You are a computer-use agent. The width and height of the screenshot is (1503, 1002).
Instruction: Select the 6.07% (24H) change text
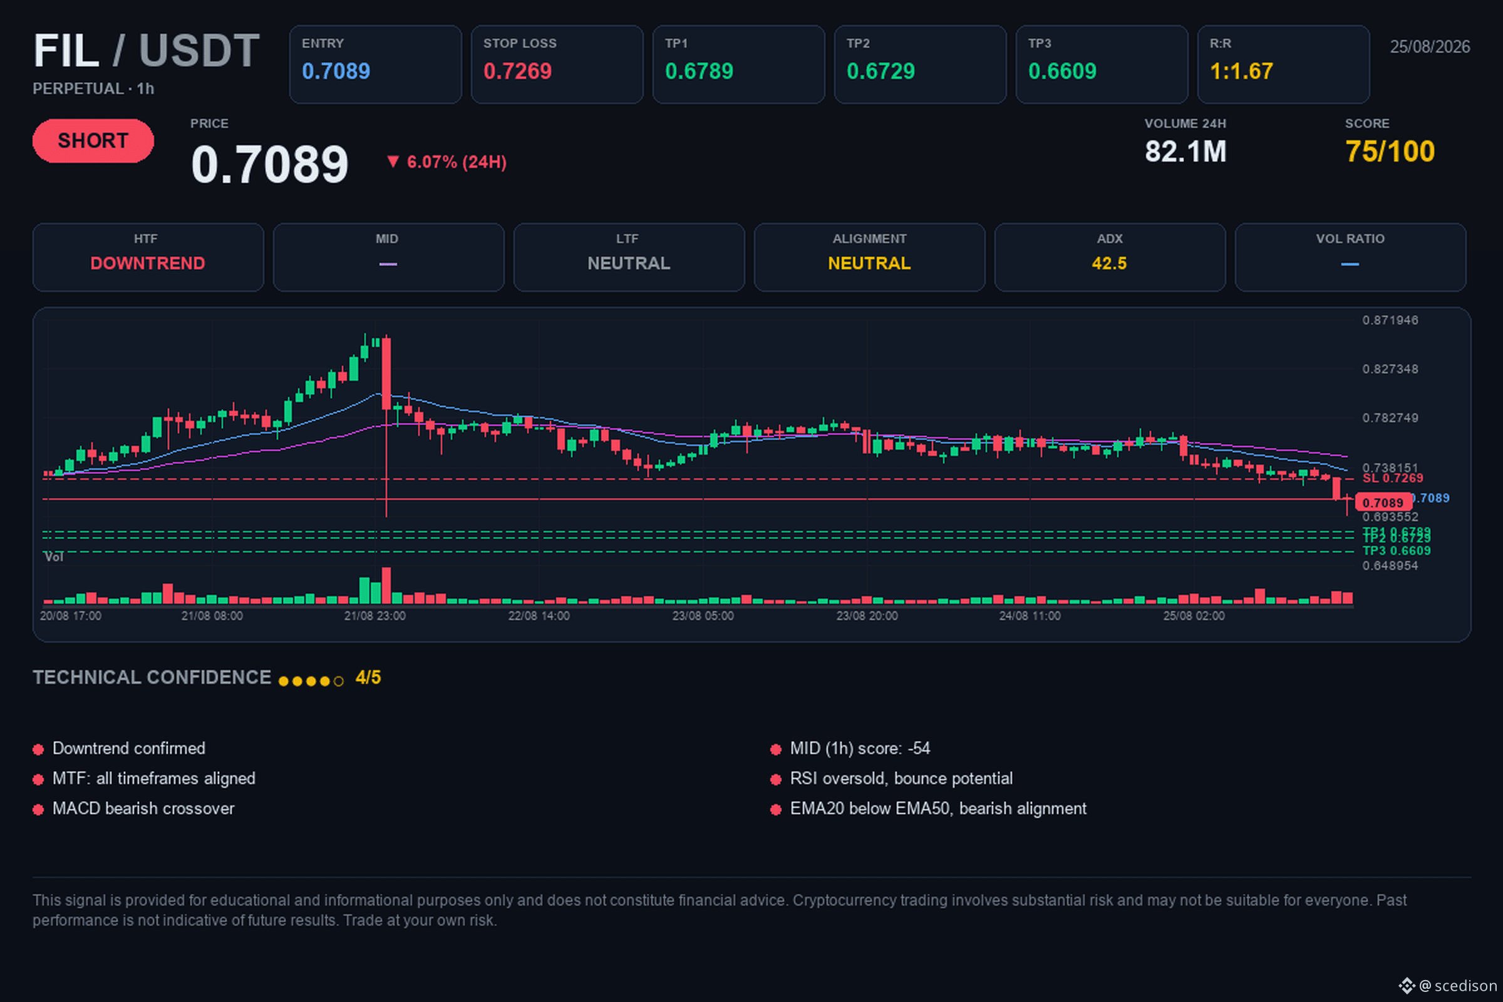[x=457, y=162]
